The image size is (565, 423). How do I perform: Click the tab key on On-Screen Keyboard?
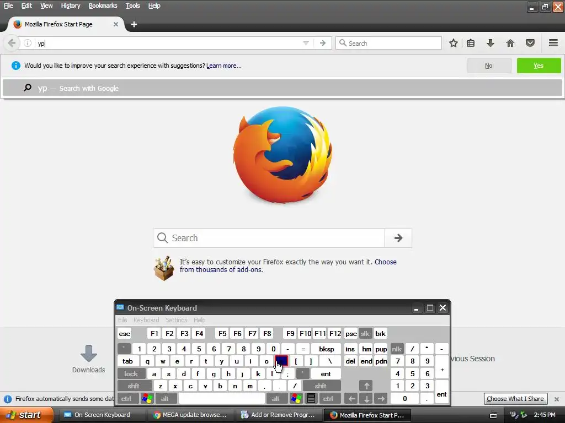(127, 361)
